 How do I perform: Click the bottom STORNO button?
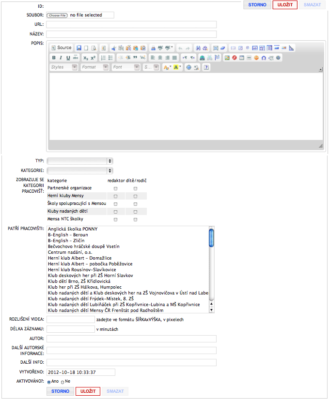click(60, 391)
